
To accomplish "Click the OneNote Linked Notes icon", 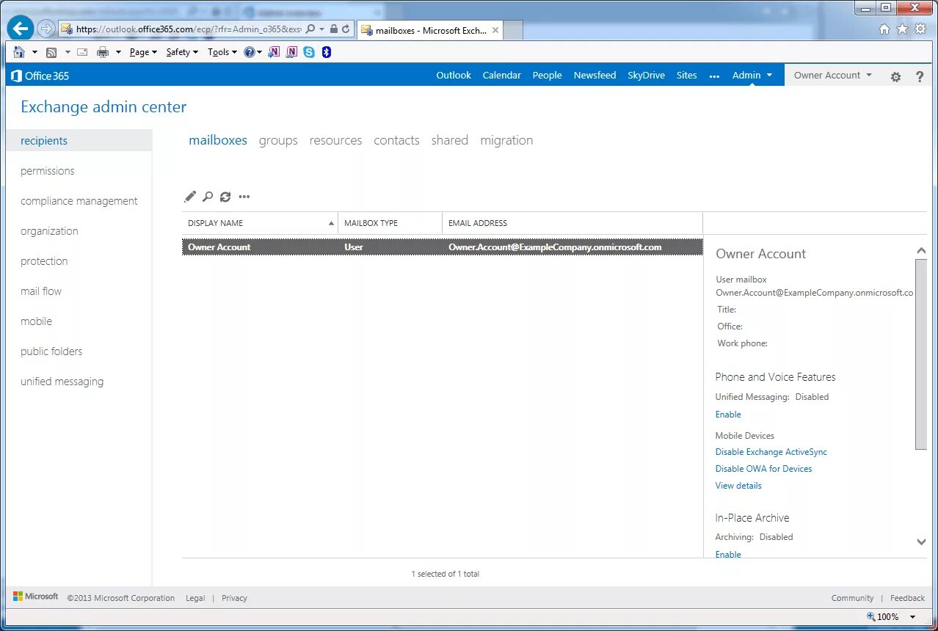I will point(291,52).
